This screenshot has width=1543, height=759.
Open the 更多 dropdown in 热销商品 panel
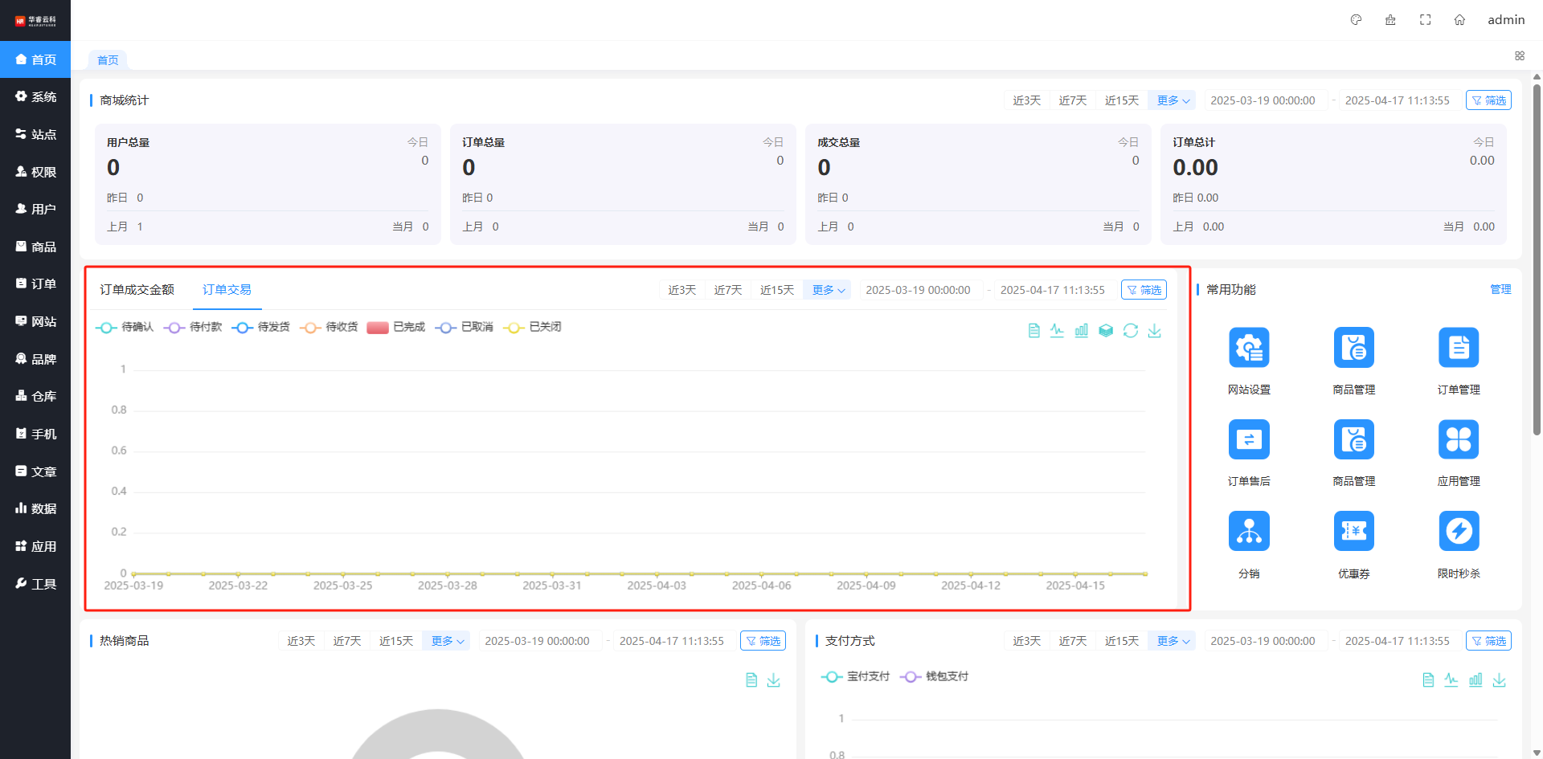[447, 641]
